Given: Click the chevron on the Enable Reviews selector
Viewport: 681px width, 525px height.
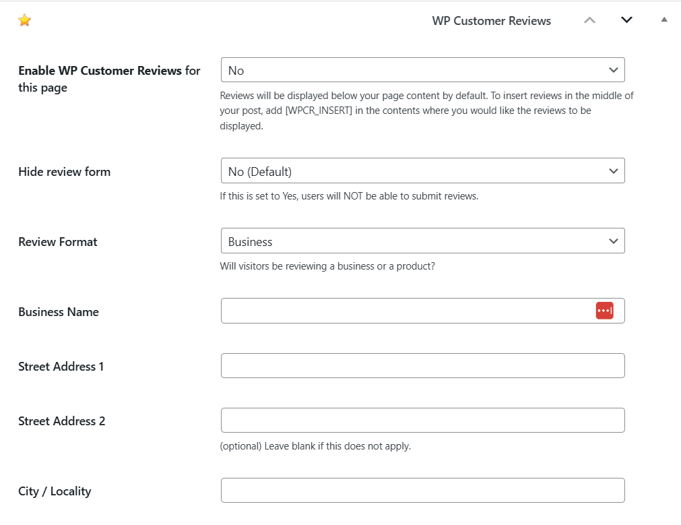Looking at the screenshot, I should point(613,69).
